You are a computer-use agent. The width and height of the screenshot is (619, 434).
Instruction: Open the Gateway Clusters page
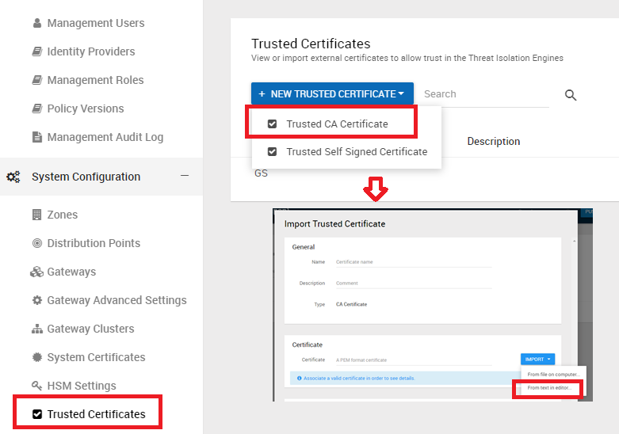coord(90,329)
